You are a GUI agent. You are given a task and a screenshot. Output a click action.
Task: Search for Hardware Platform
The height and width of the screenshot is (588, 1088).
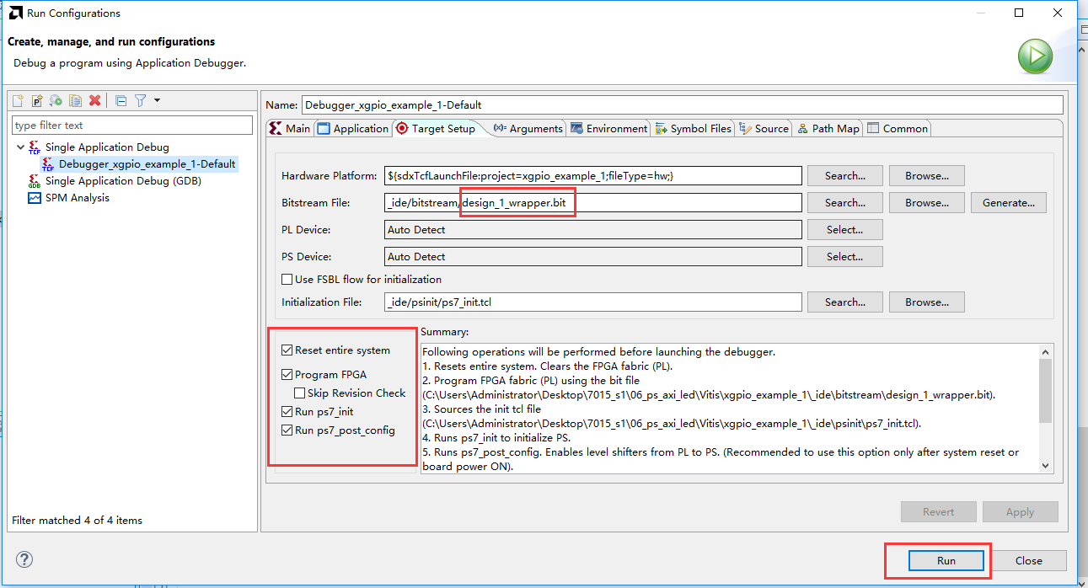[845, 176]
